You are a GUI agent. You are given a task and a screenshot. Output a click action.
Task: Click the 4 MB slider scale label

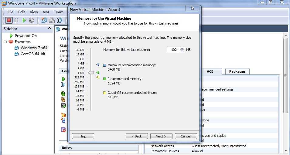pos(81,110)
